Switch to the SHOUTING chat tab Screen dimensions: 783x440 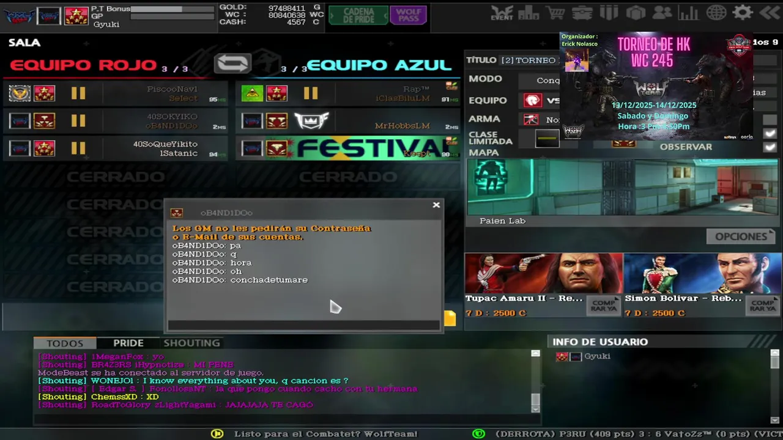[x=191, y=343]
